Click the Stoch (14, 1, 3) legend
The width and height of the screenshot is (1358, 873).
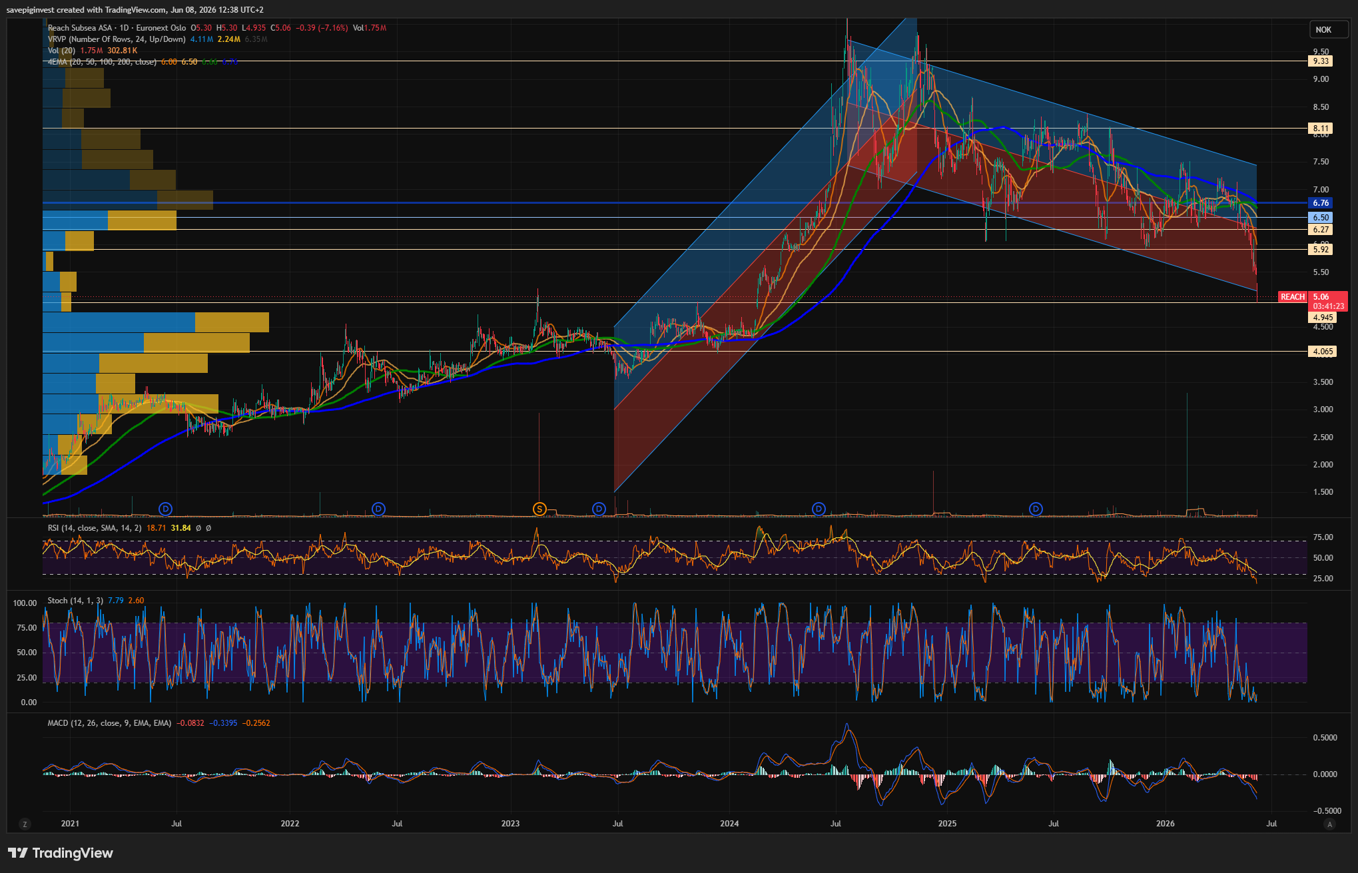coord(75,601)
